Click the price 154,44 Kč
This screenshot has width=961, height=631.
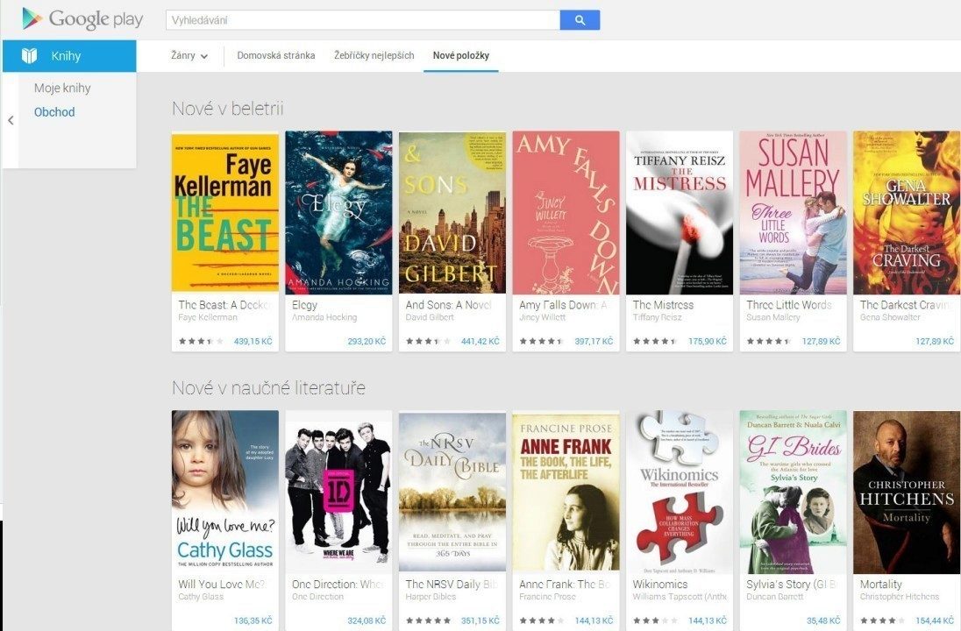(935, 620)
